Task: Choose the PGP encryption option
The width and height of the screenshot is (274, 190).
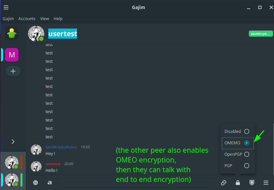Action: (x=237, y=165)
